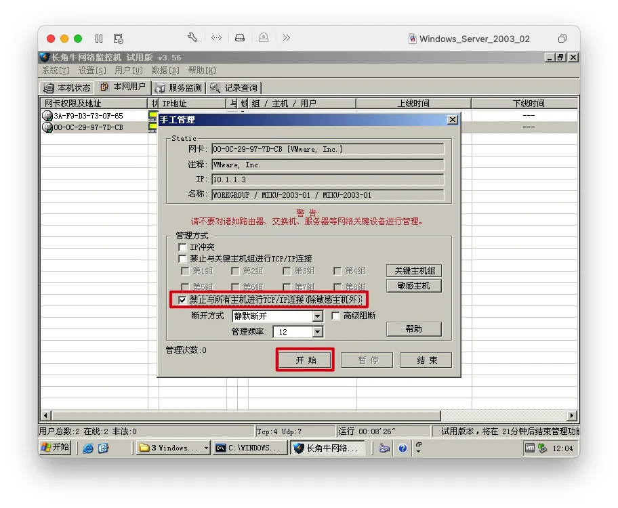Image resolution: width=618 pixels, height=508 pixels.
Task: Switch to the 本网用户 tab
Action: pos(123,87)
